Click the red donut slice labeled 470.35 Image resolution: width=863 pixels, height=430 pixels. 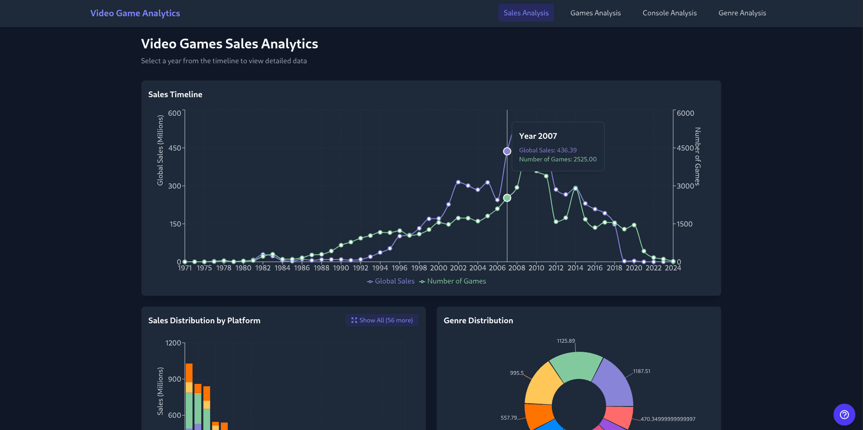620,416
